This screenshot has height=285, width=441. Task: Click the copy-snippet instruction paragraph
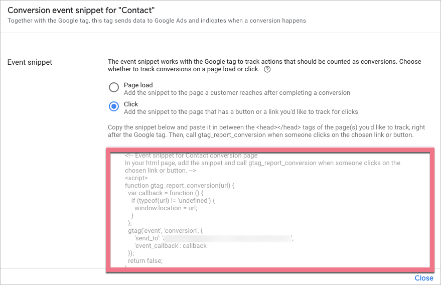tap(266, 131)
